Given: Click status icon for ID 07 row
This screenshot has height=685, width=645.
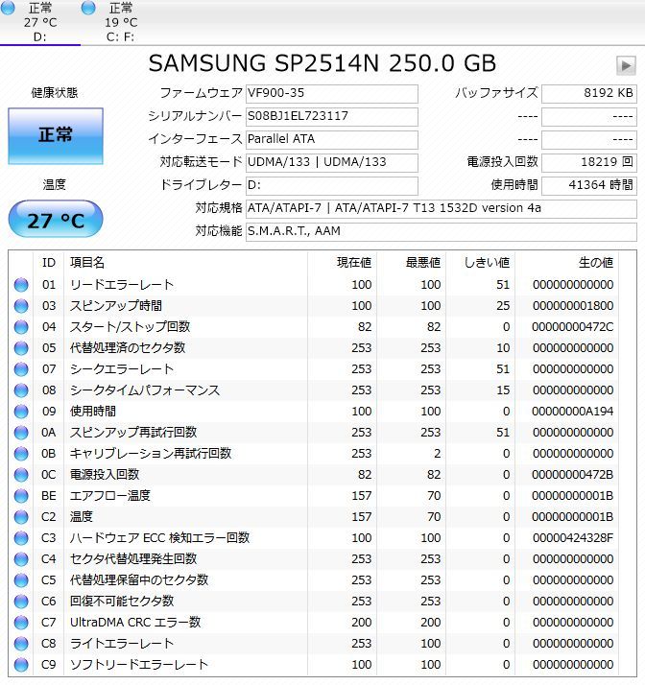Looking at the screenshot, I should (x=21, y=369).
